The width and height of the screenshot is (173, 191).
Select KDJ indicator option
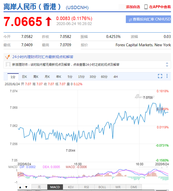point(71,187)
